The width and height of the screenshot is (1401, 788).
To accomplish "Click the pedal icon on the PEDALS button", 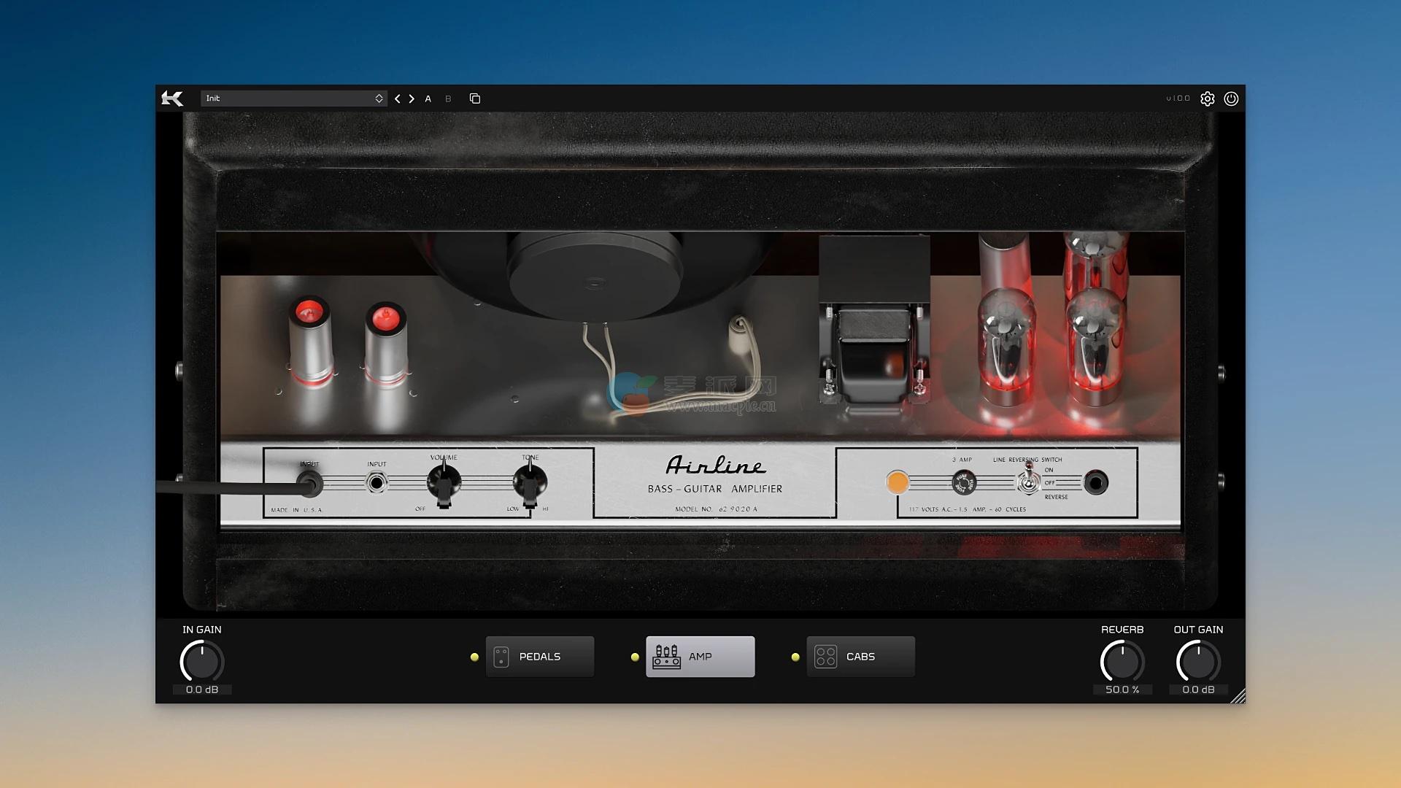I will pos(501,657).
